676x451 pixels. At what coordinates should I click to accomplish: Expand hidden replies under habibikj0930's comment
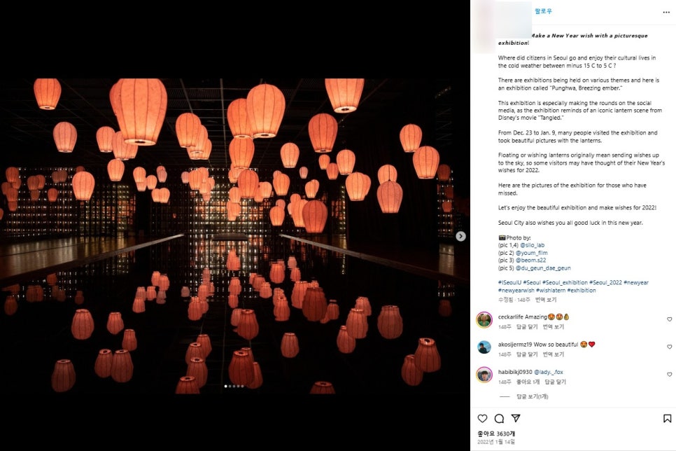[532, 396]
